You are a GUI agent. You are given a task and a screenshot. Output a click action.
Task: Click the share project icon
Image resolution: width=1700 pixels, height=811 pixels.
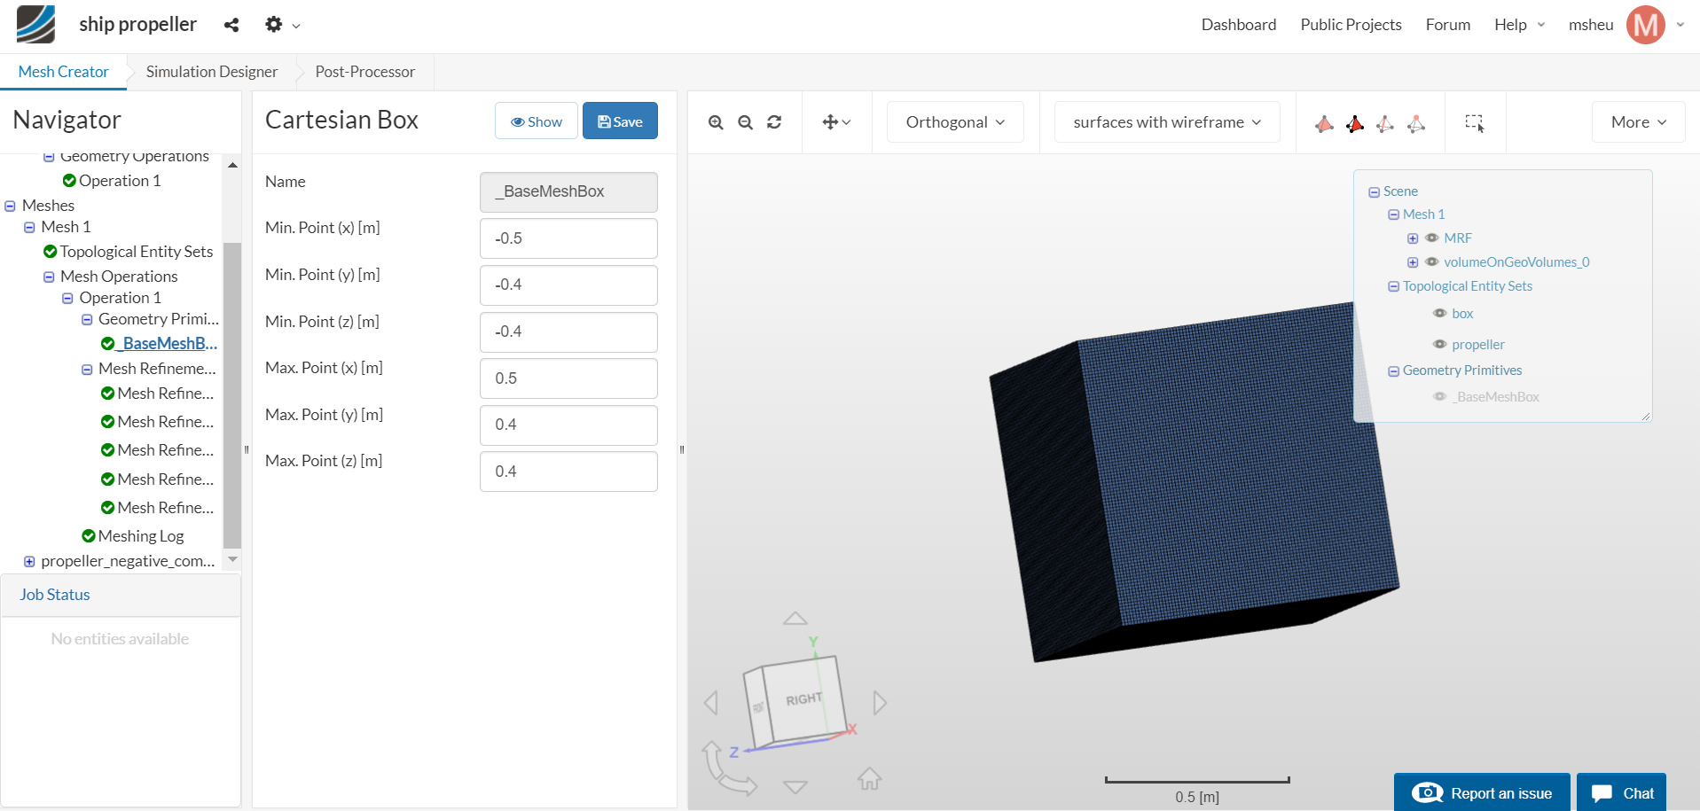(231, 25)
